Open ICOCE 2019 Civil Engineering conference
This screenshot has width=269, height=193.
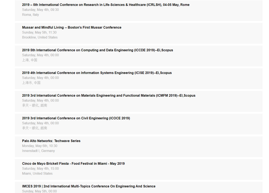[x=76, y=118]
